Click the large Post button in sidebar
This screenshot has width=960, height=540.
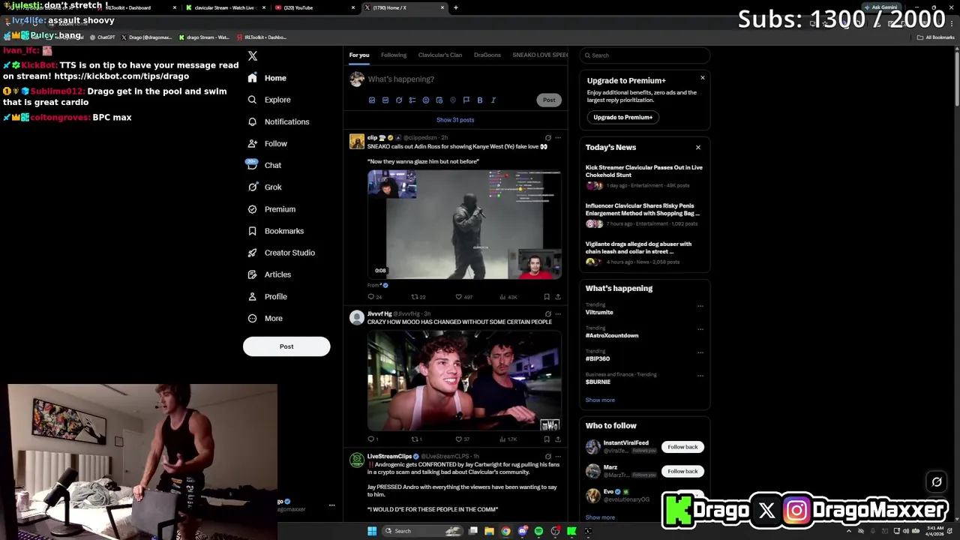click(x=286, y=346)
